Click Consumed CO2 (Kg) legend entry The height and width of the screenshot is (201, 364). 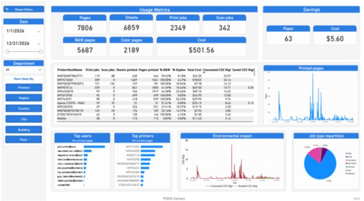(x=219, y=186)
